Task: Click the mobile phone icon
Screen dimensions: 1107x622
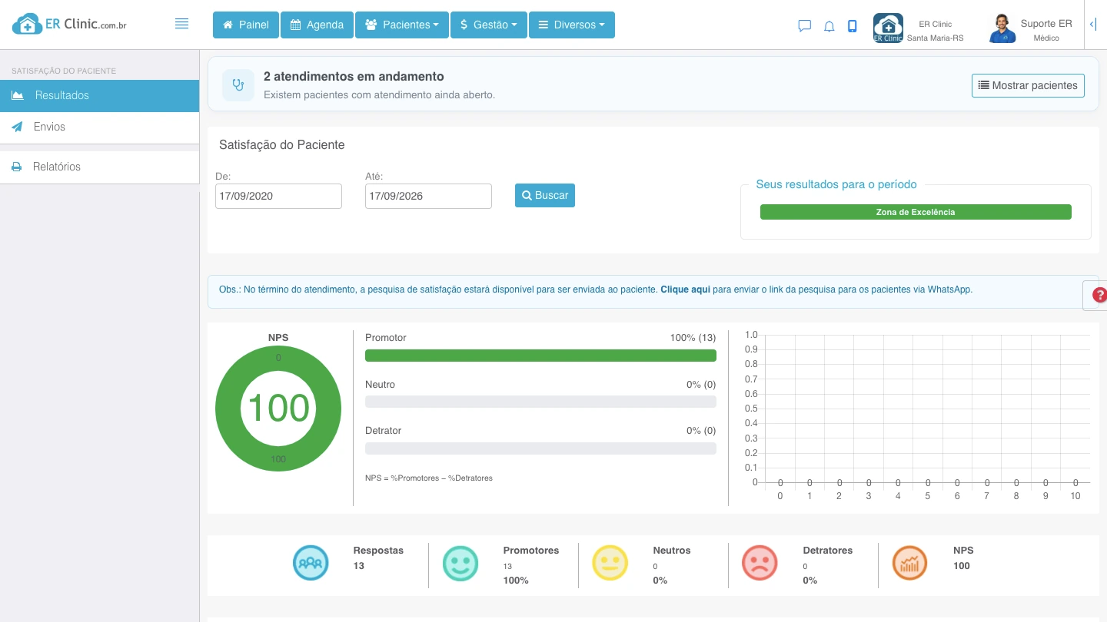Action: (852, 26)
